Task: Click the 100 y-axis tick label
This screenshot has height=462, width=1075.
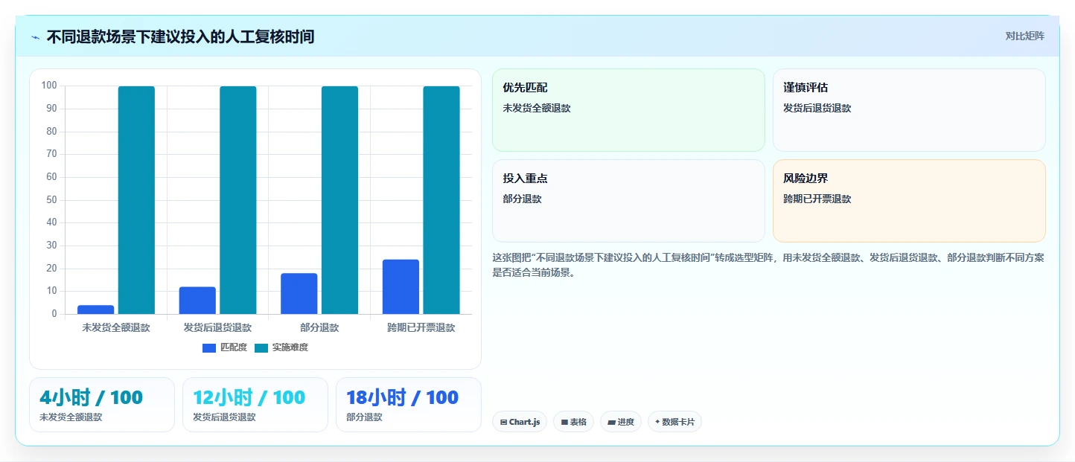Action: (x=49, y=86)
